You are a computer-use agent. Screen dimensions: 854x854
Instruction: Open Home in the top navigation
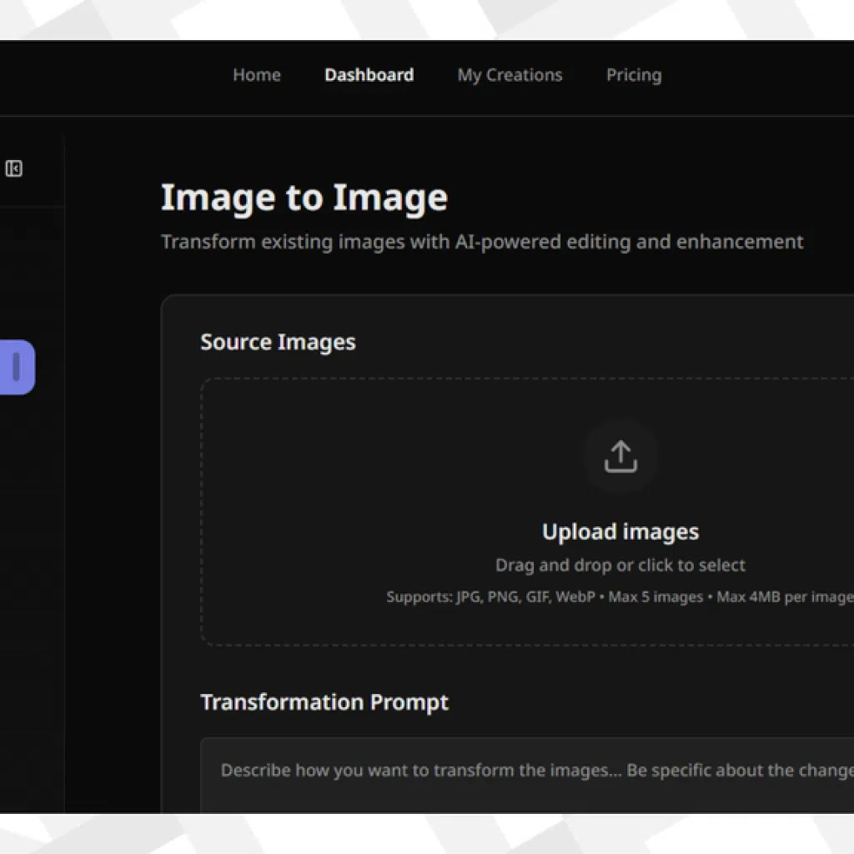[x=256, y=74]
